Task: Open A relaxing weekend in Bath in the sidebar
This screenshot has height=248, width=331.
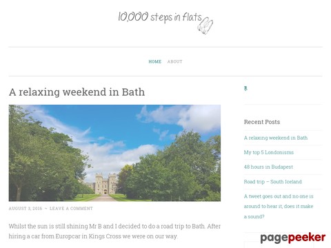Action: [276, 138]
